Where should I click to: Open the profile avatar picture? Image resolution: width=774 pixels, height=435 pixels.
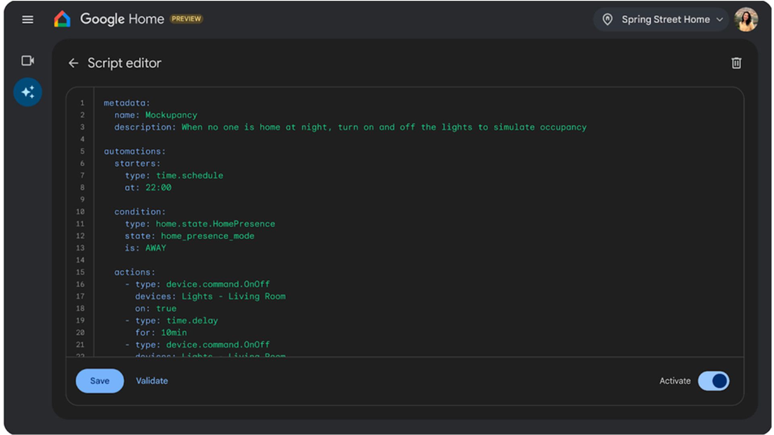coord(747,19)
